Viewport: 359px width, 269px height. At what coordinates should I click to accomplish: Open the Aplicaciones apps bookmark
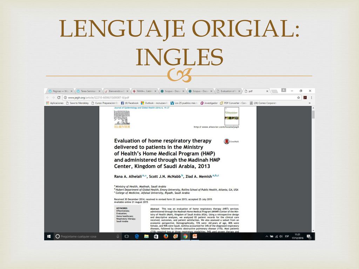[55, 103]
